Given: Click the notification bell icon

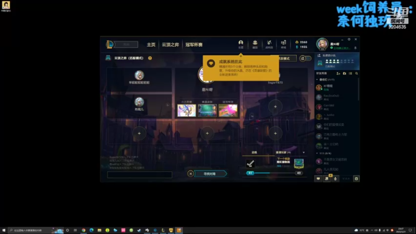Looking at the screenshot, I should (x=356, y=48).
